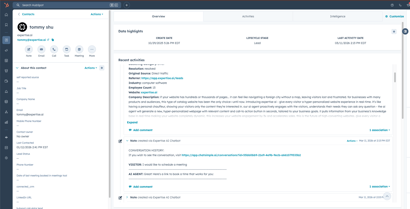Open the tommy@expertise.ai email link
The width and height of the screenshot is (410, 209).
pyautogui.click(x=32, y=40)
